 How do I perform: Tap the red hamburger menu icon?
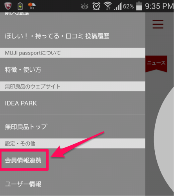coord(158,24)
